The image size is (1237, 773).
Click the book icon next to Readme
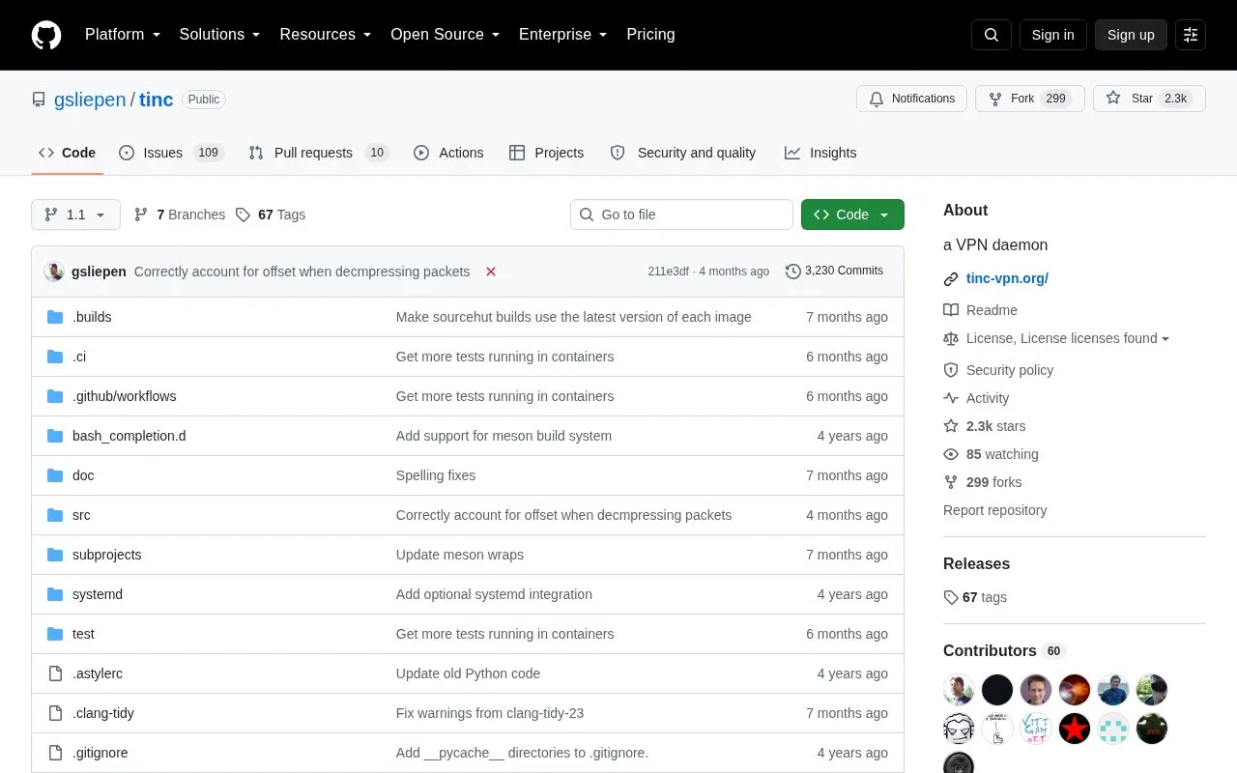(x=951, y=310)
